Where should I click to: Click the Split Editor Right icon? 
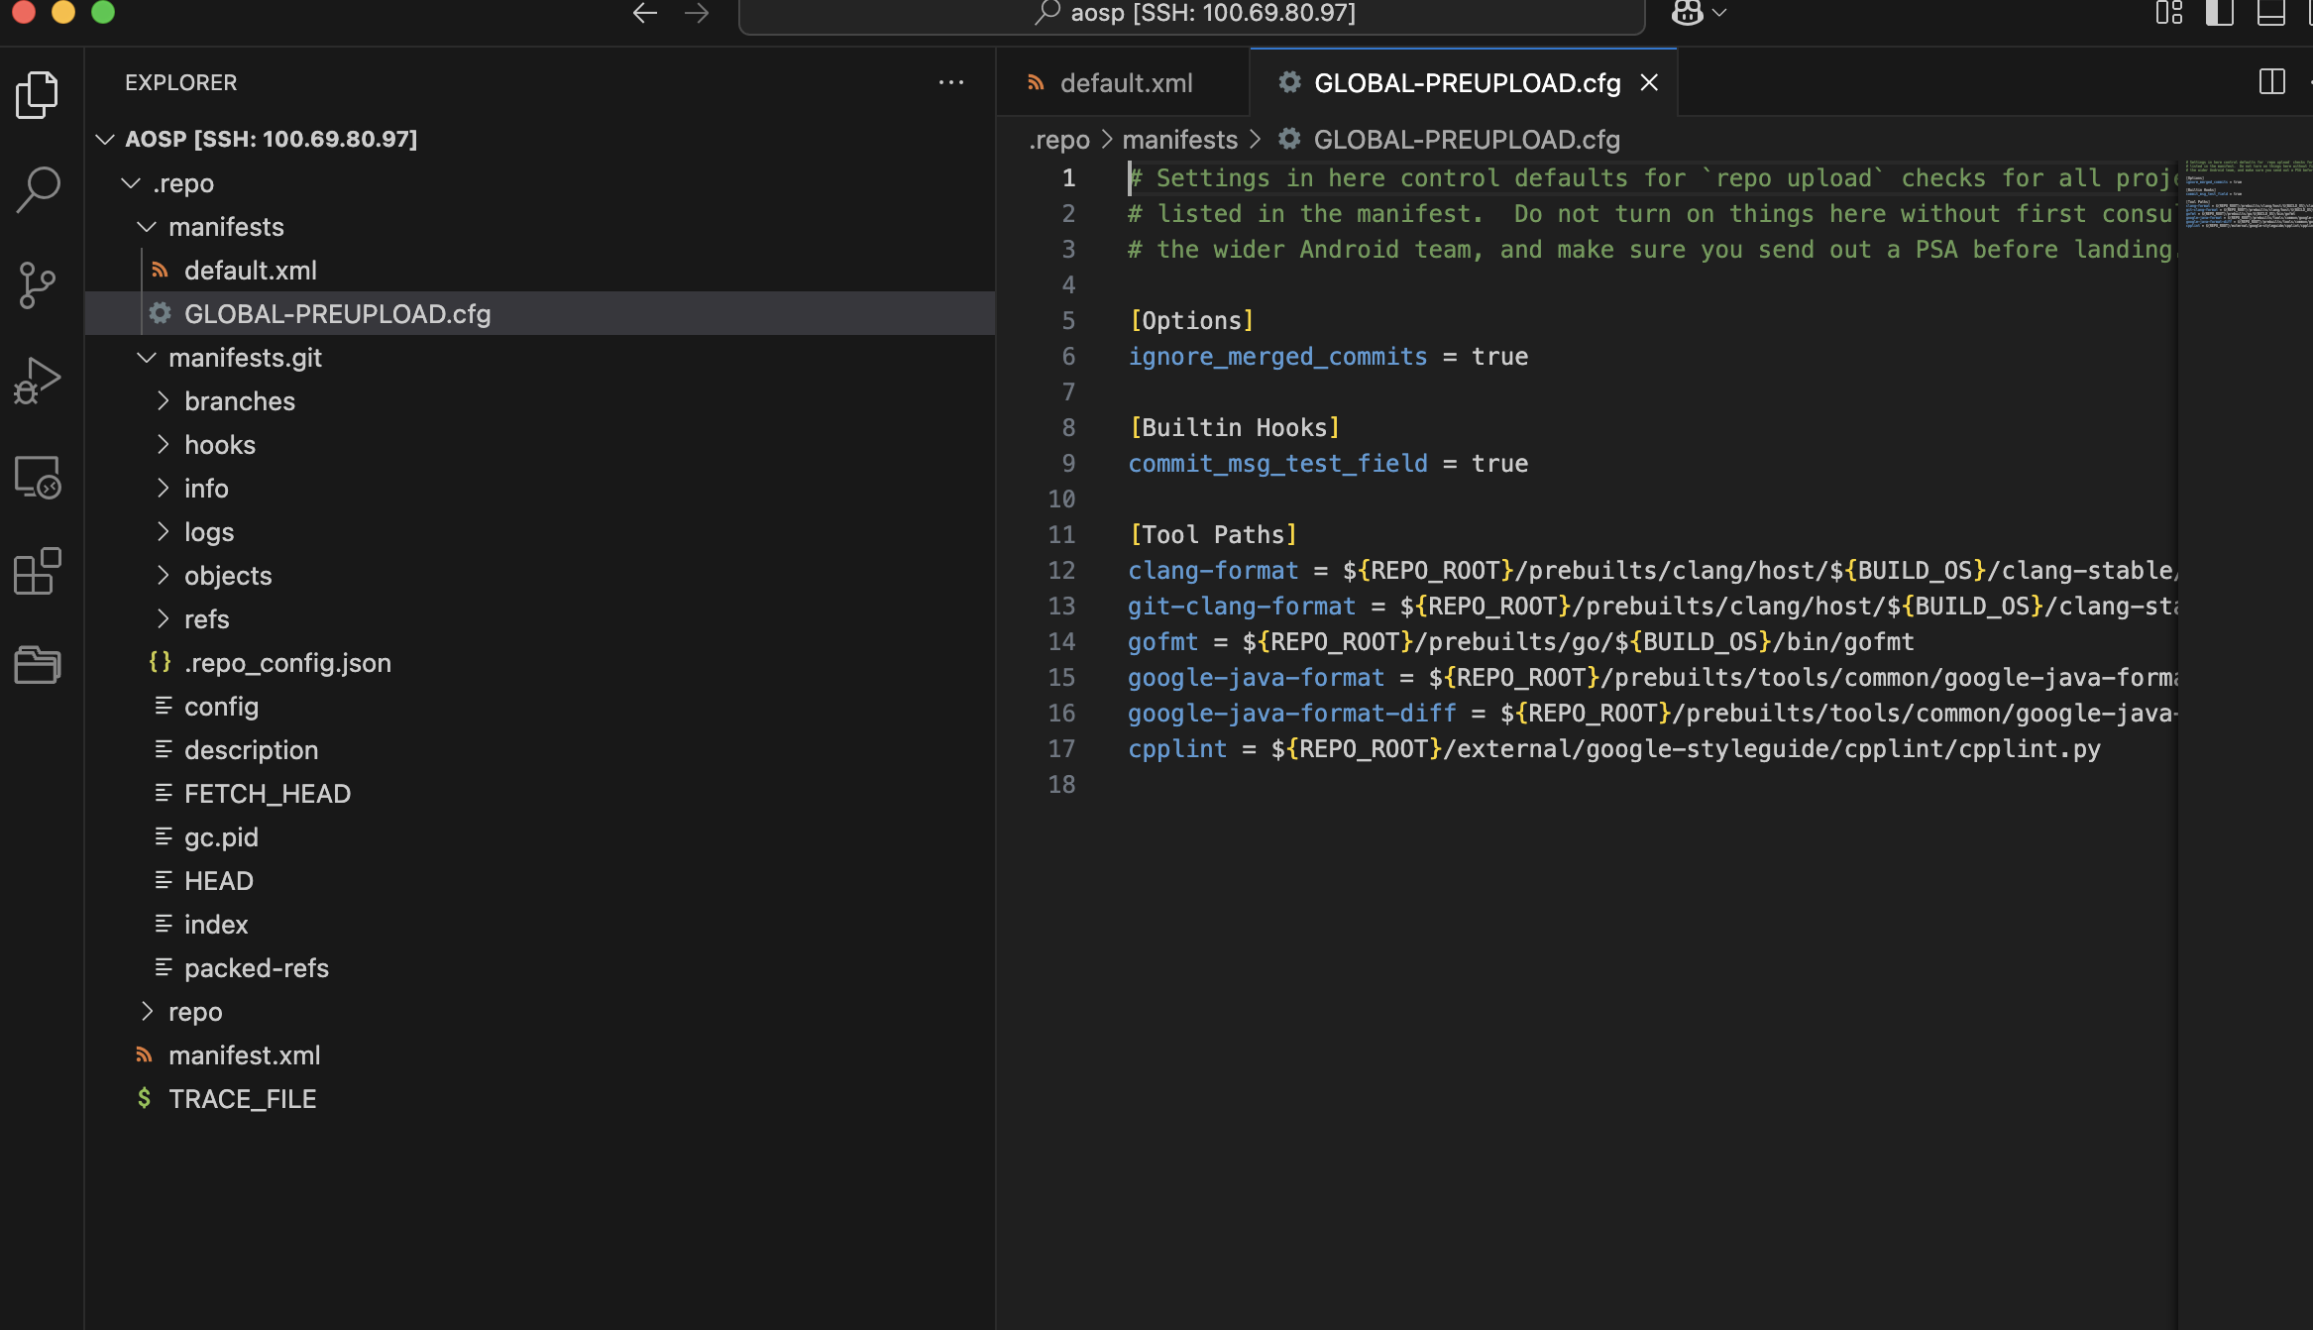pos(2271,82)
